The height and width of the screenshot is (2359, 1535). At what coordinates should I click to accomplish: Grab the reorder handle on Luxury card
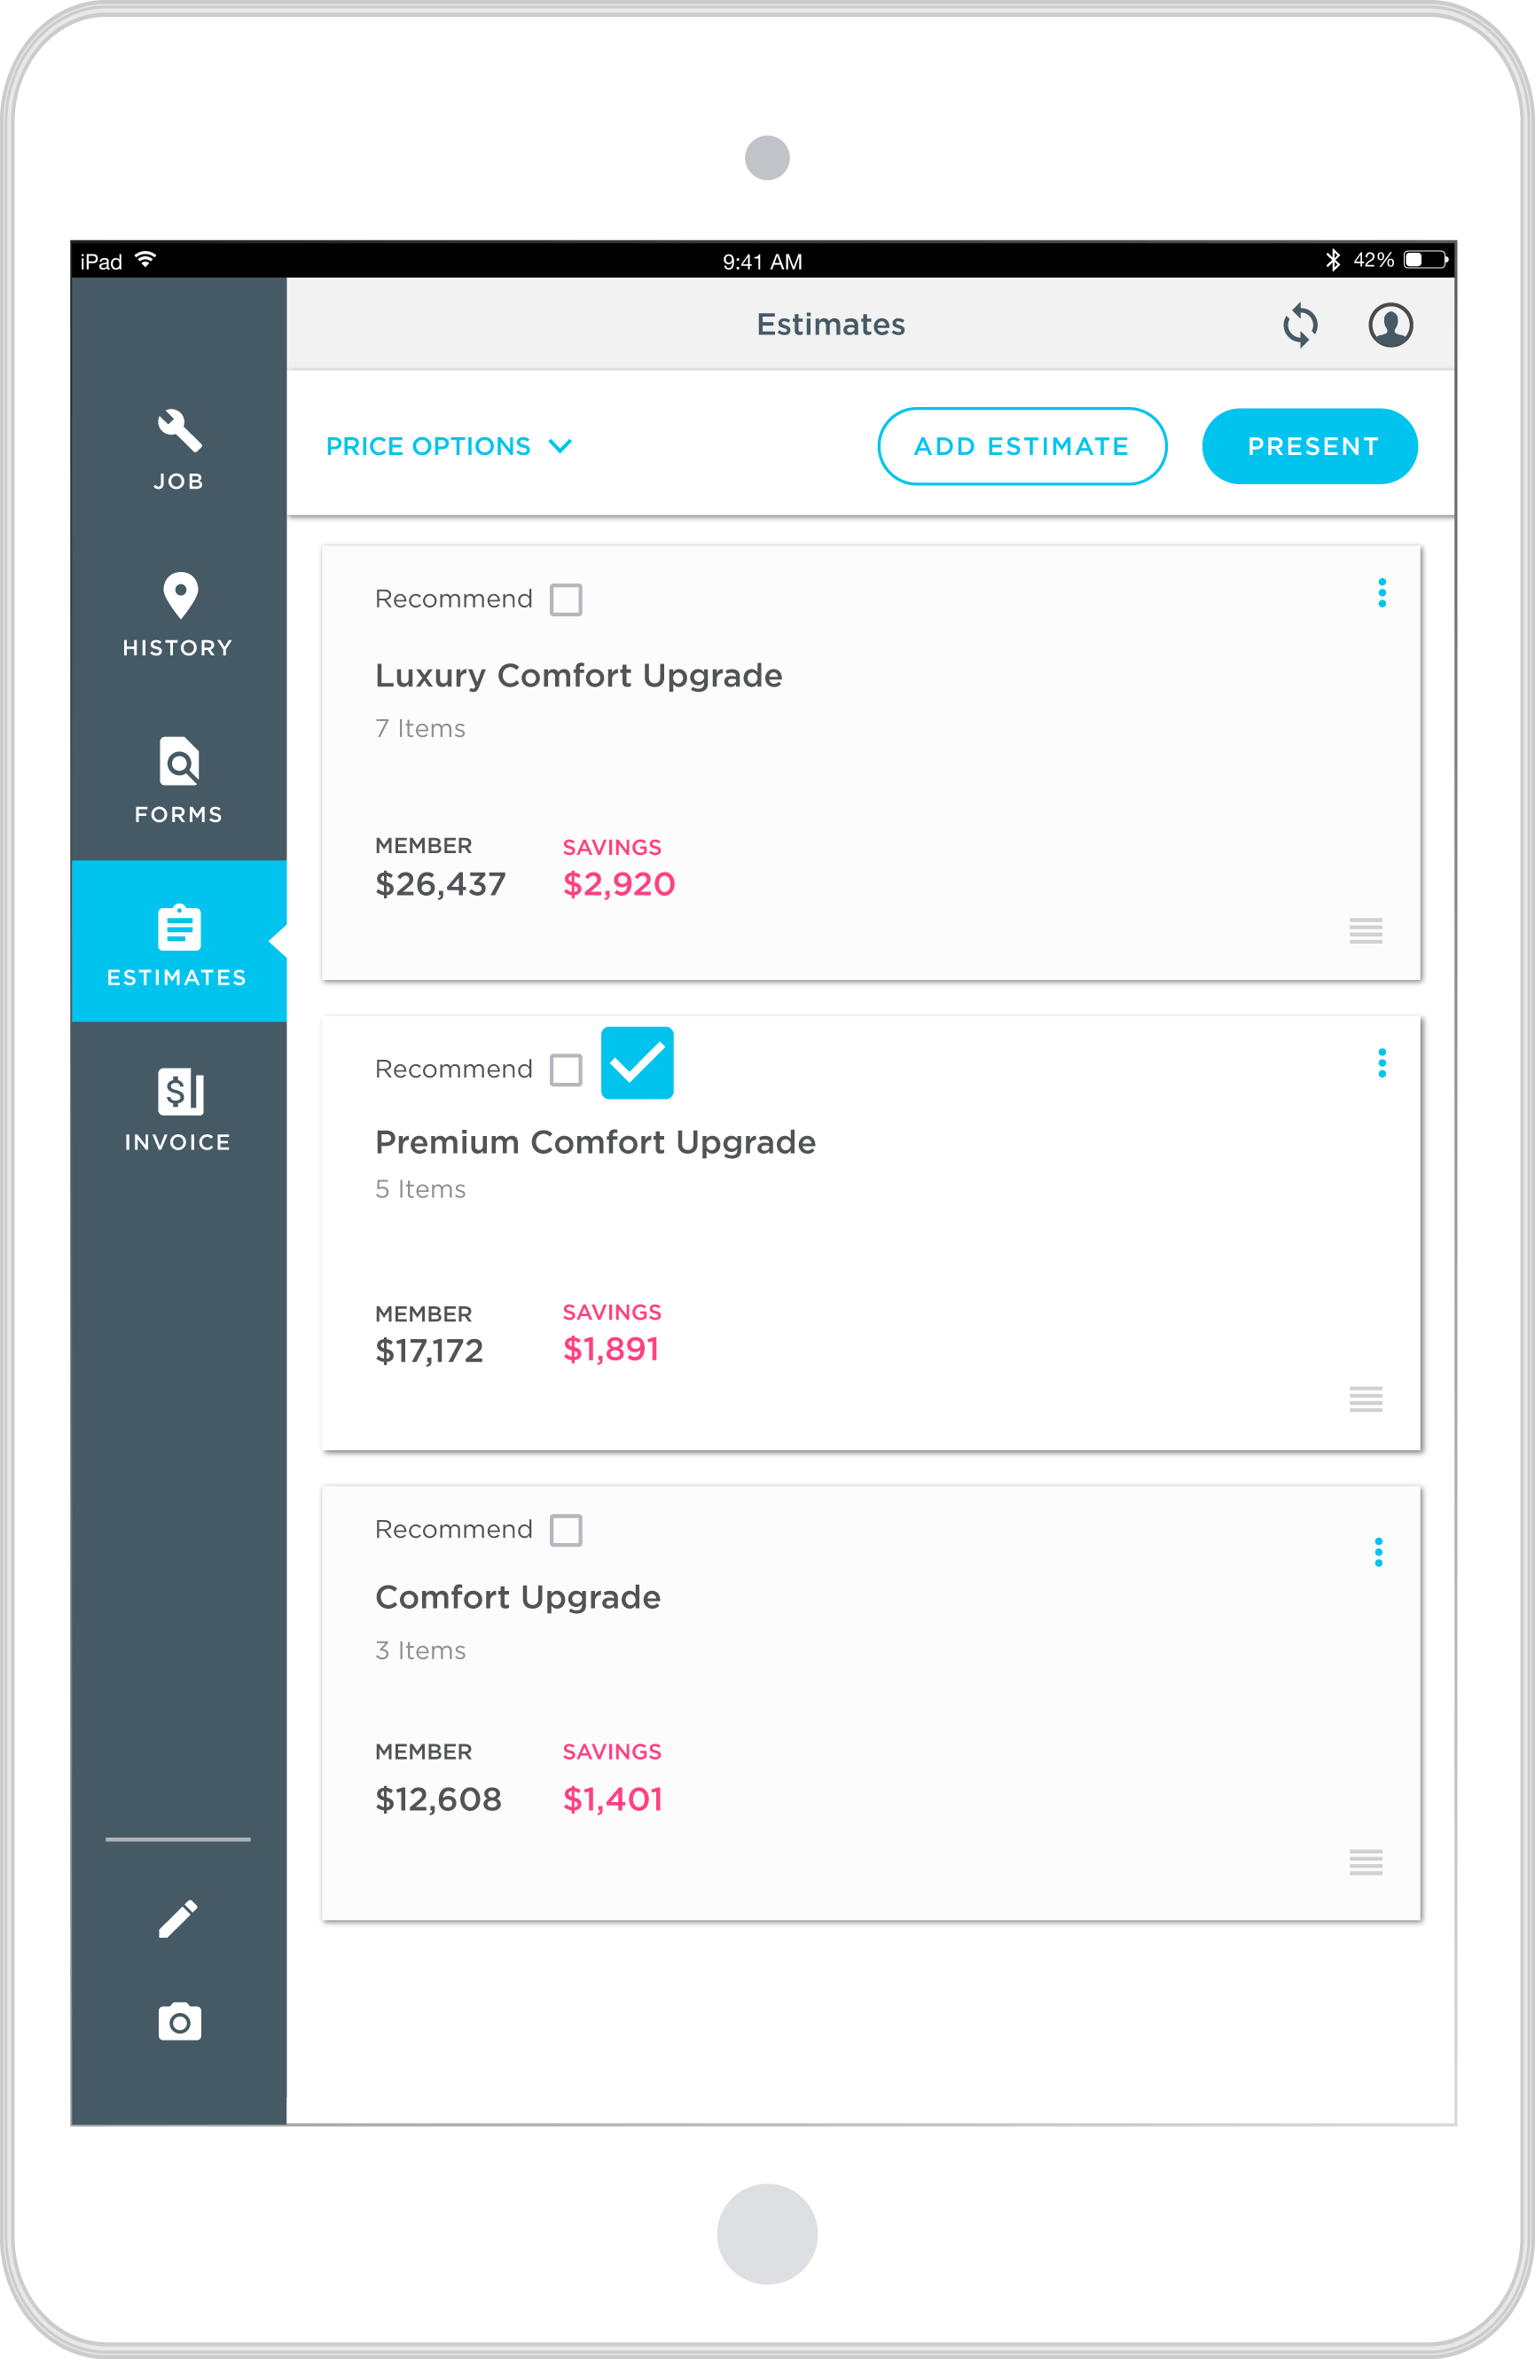(1366, 930)
